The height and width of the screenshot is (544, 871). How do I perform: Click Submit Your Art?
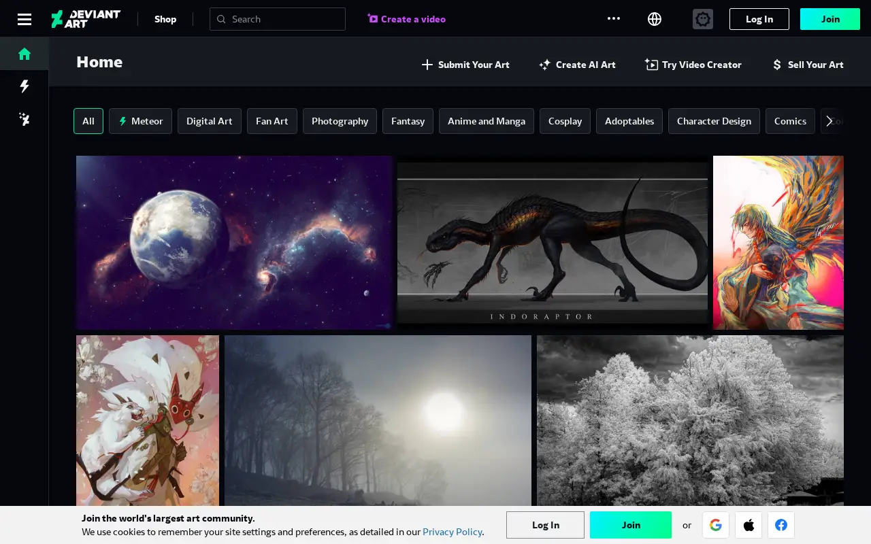(465, 65)
